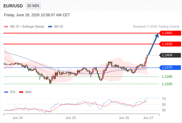Image resolution: width=182 pixels, height=123 pixels.
Task: Click the RSI 30 level label
Action: click(x=164, y=110)
